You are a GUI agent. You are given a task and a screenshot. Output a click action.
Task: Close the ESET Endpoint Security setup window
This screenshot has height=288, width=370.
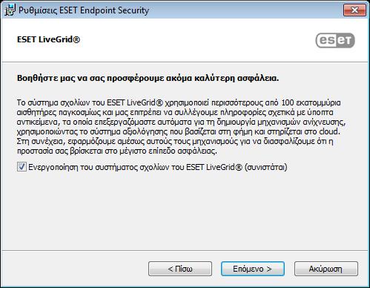click(354, 10)
